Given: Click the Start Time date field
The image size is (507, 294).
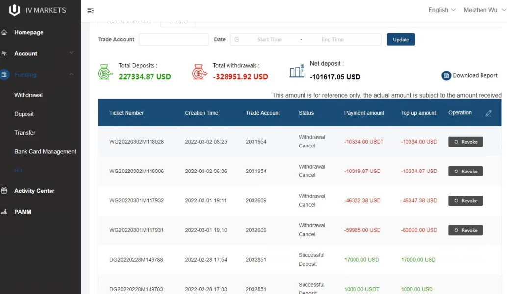Looking at the screenshot, I should 269,40.
